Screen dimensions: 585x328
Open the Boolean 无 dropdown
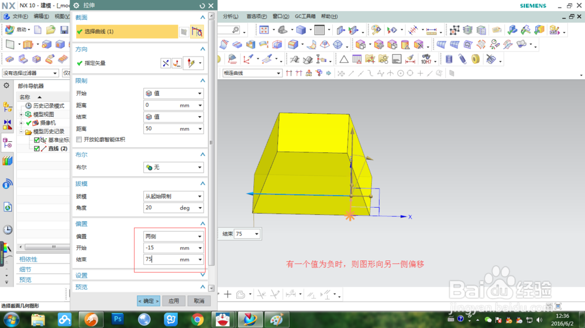coord(174,168)
